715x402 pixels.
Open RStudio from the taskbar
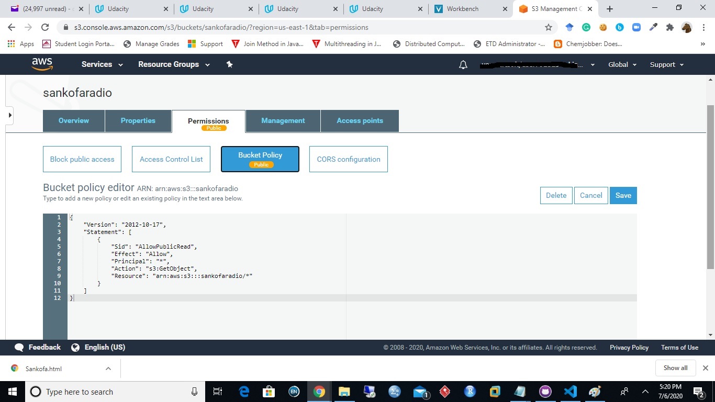point(470,391)
